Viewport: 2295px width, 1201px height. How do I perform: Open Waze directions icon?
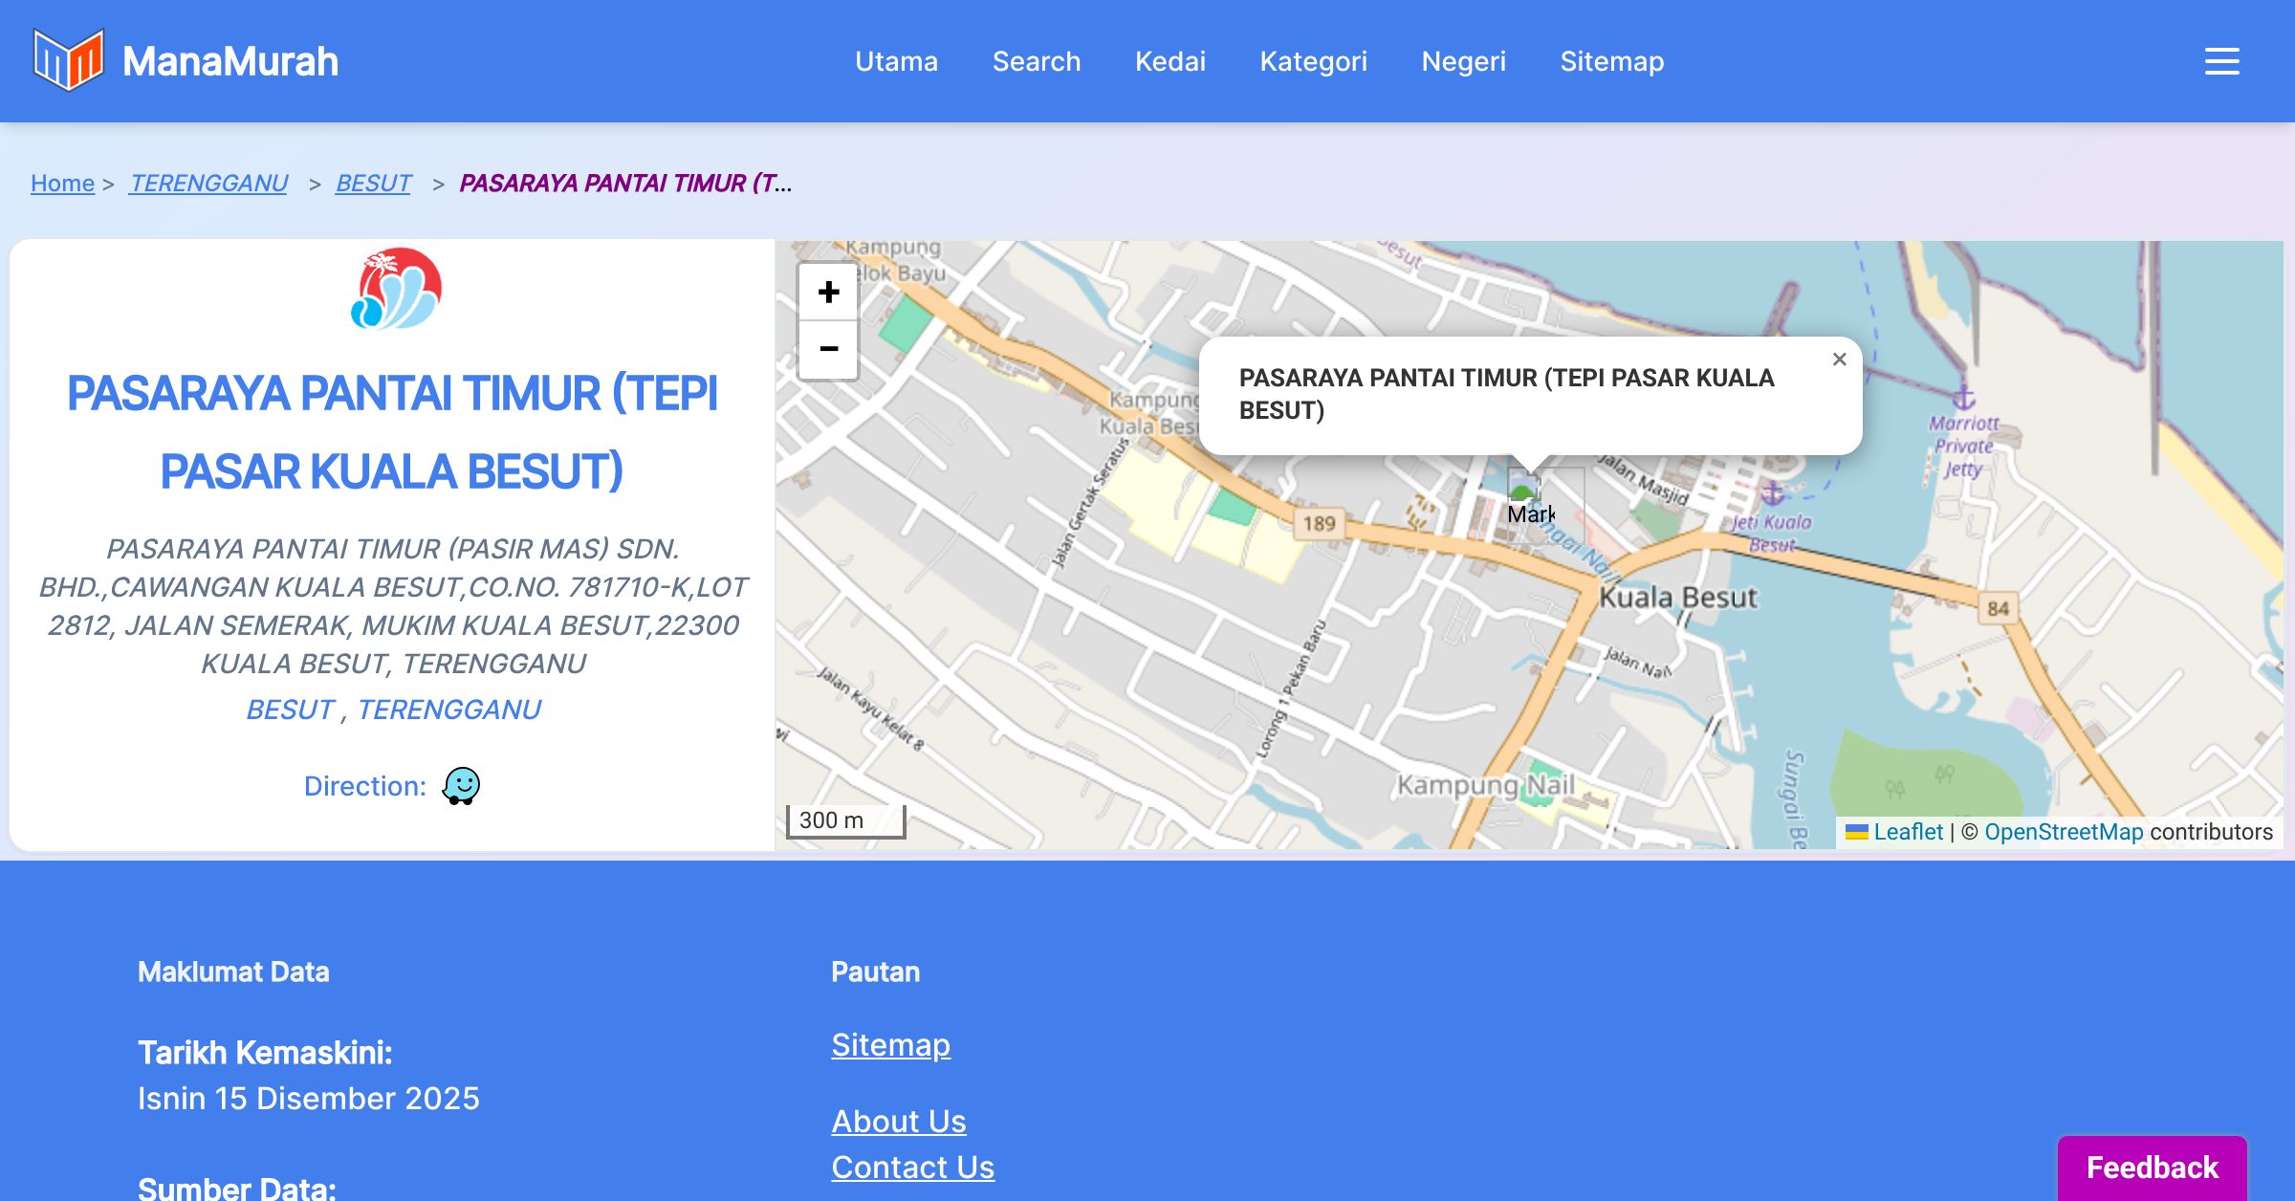point(461,786)
